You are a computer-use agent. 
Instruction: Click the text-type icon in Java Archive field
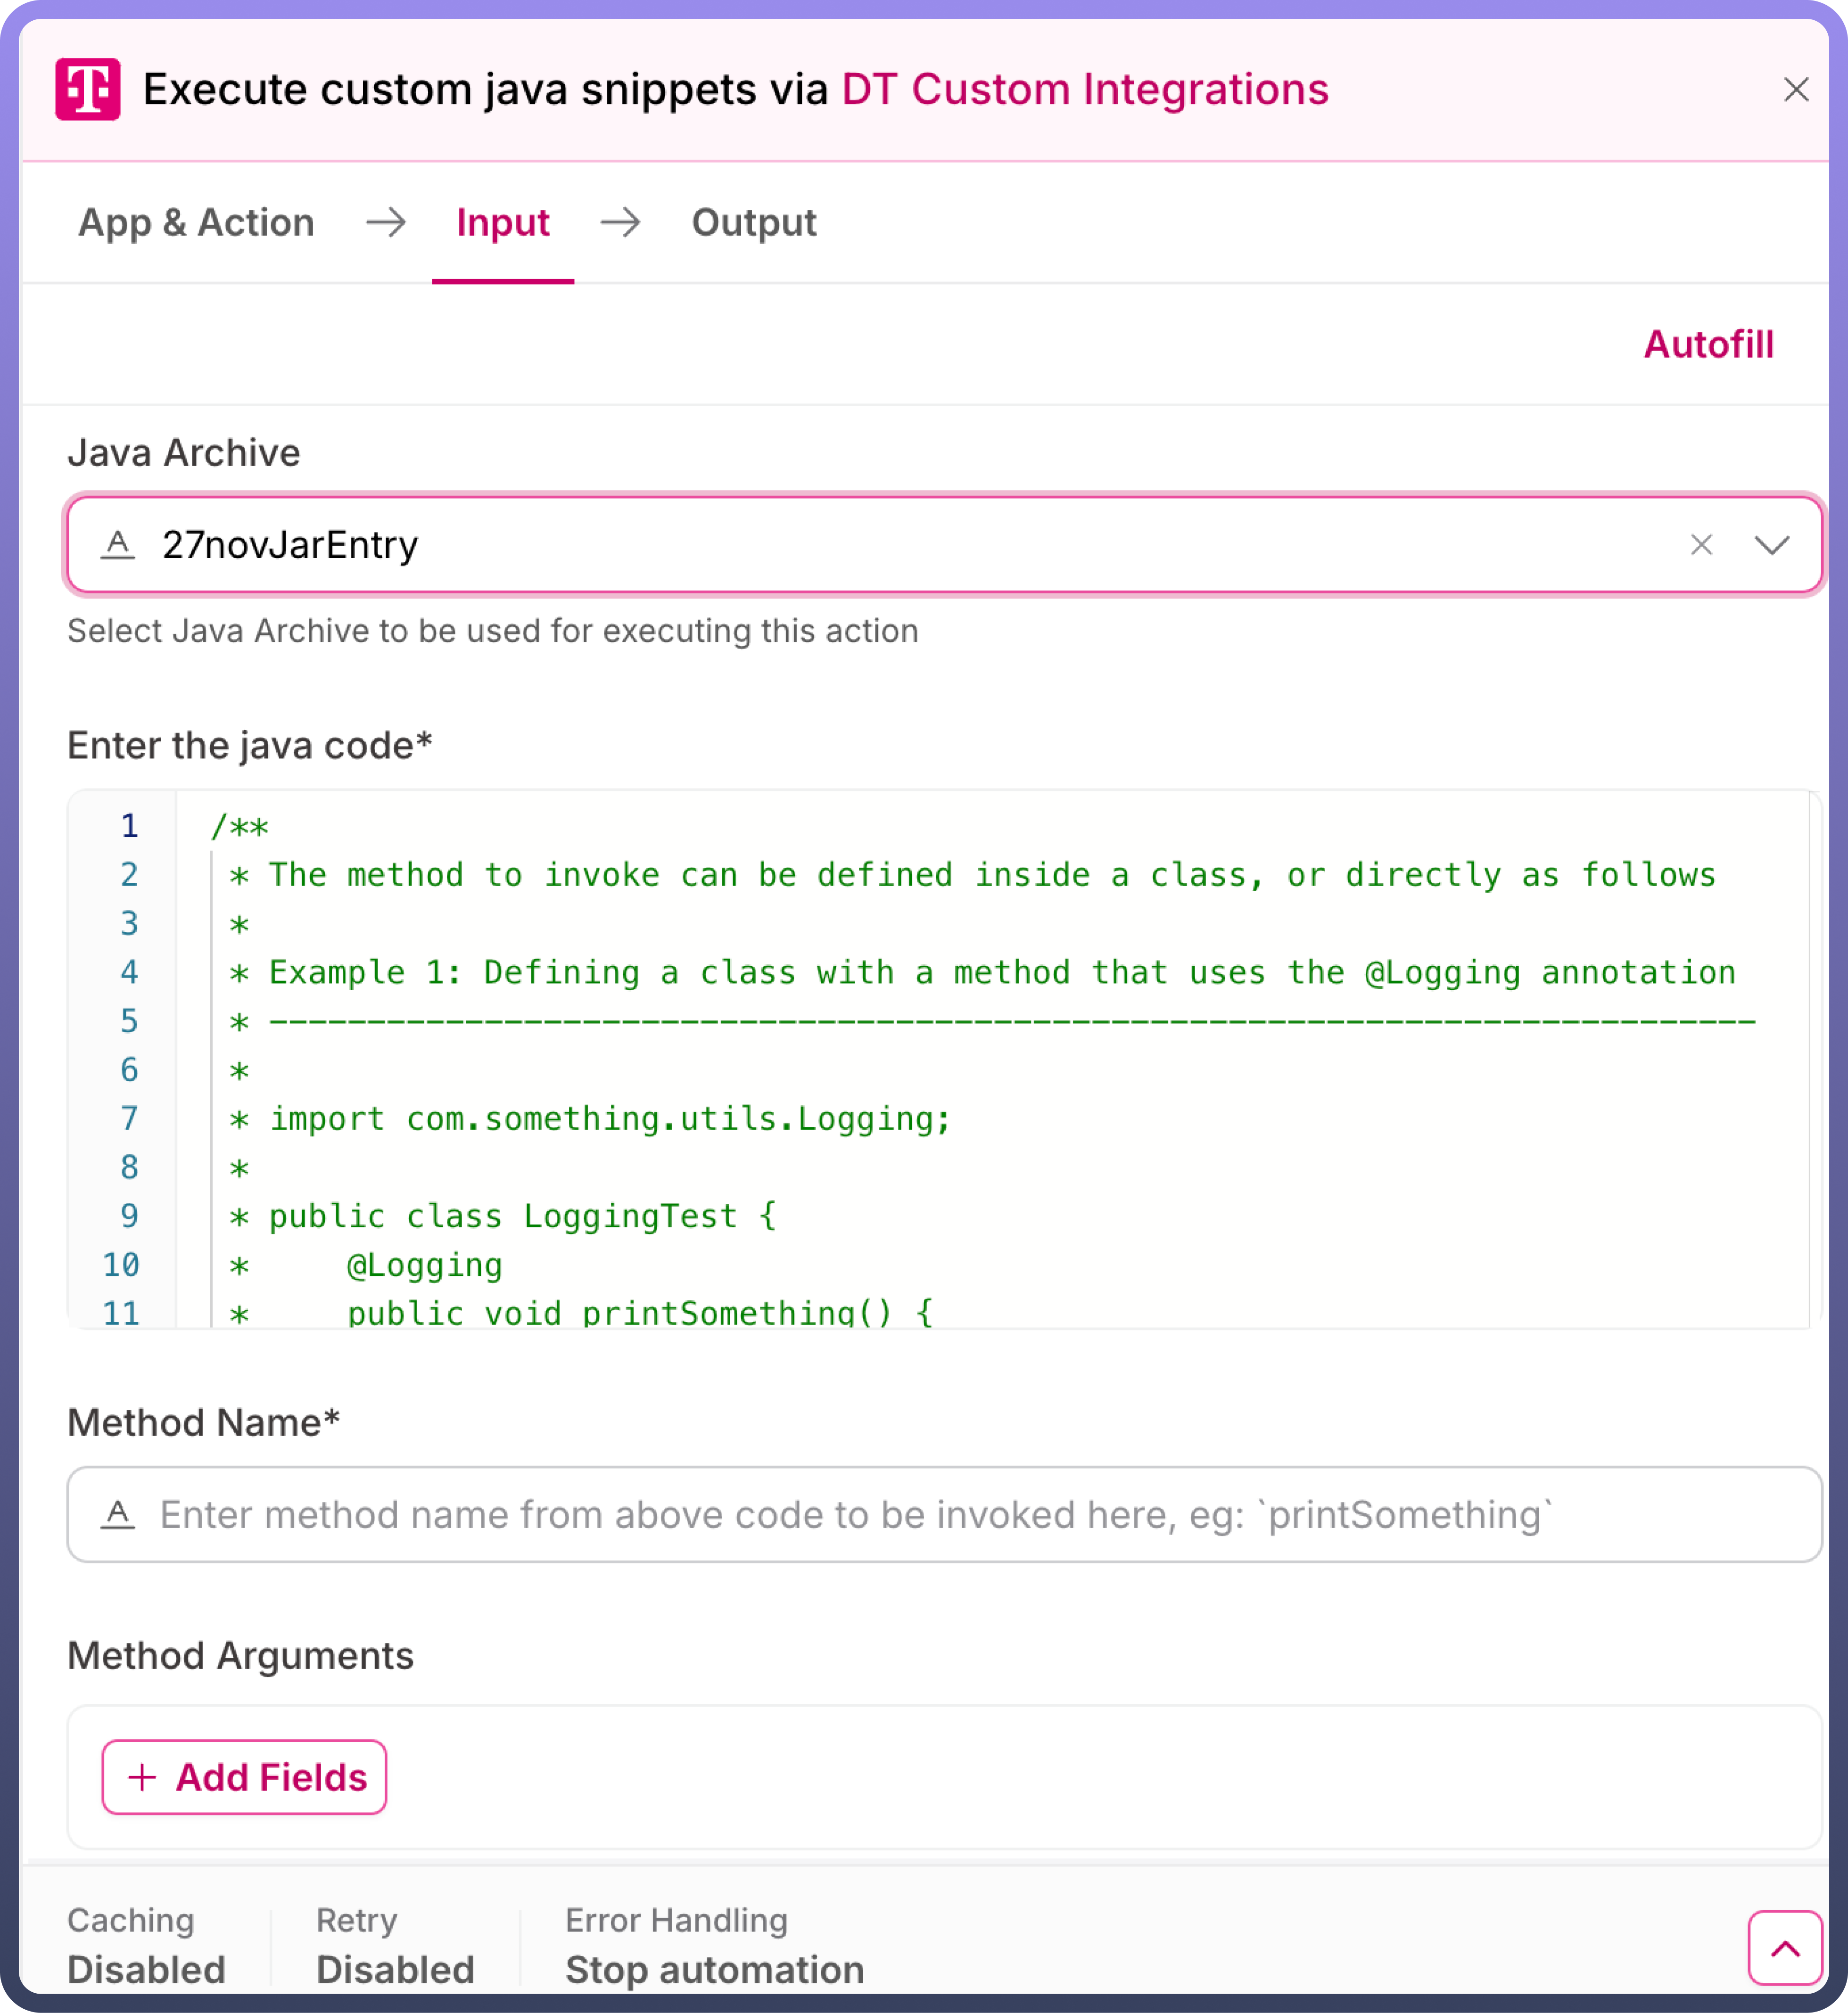(118, 545)
